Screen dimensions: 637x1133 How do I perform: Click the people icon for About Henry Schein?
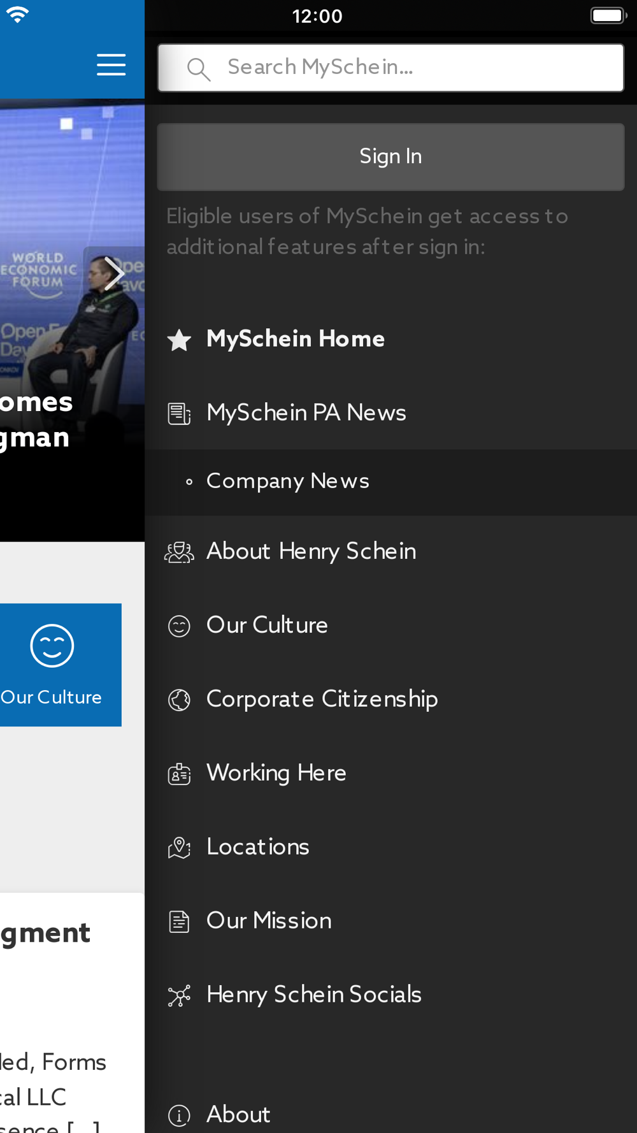[179, 552]
